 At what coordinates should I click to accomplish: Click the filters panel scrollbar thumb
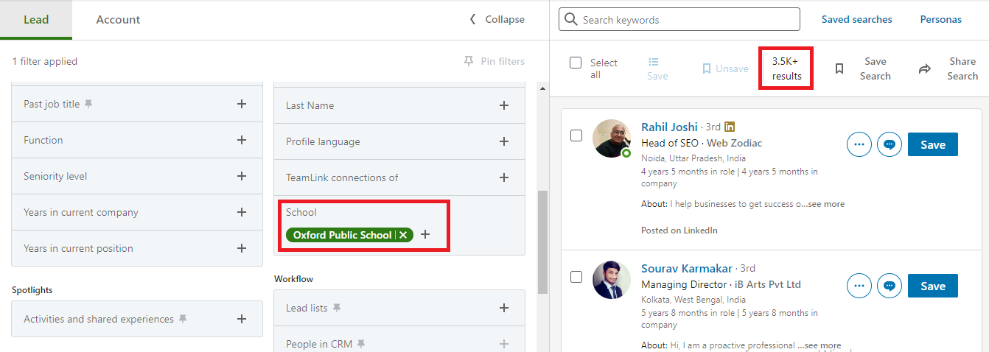pos(543,242)
